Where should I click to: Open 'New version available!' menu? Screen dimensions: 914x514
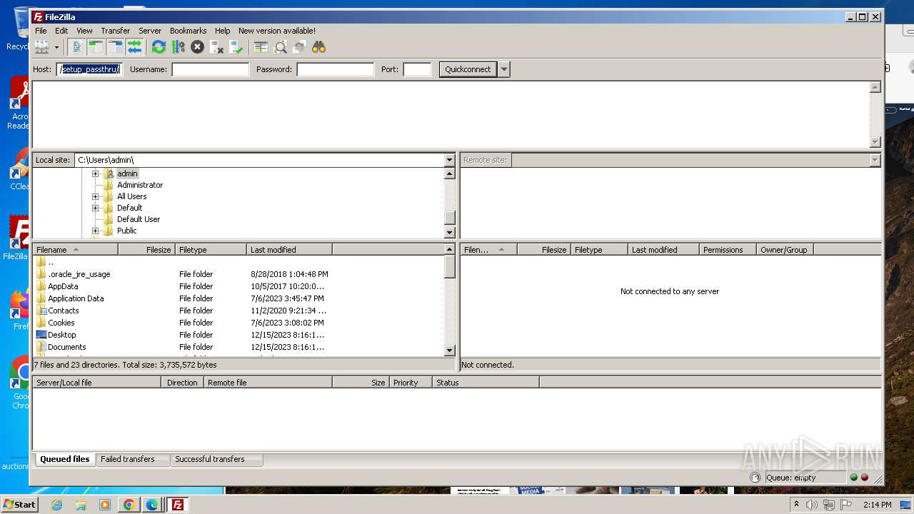coord(277,31)
